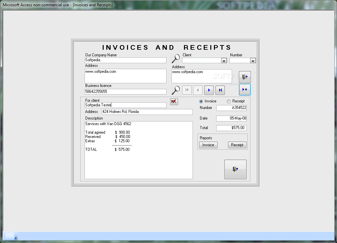Click the Our Company Name field

pyautogui.click(x=125, y=60)
